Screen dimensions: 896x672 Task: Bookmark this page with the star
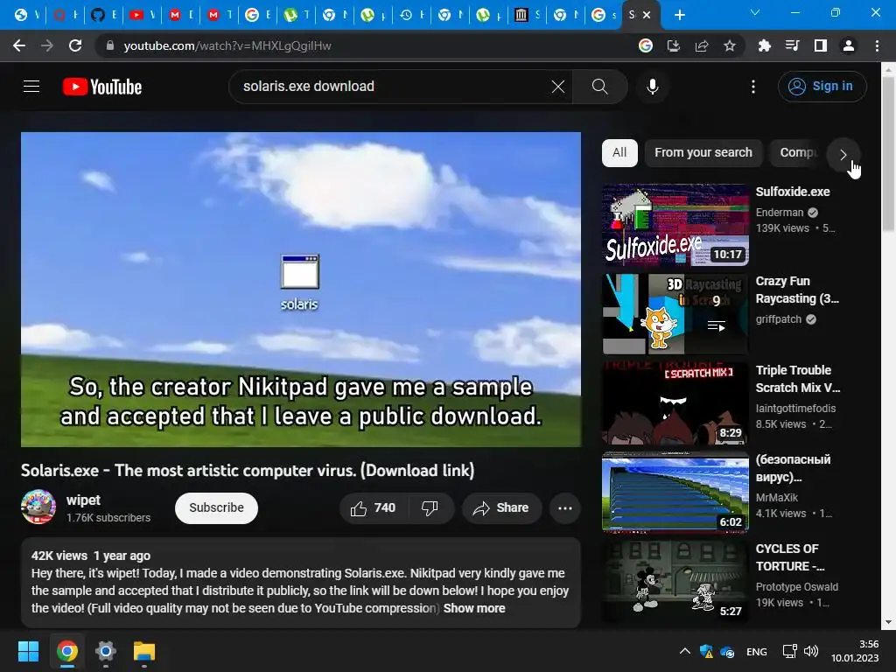tap(729, 45)
